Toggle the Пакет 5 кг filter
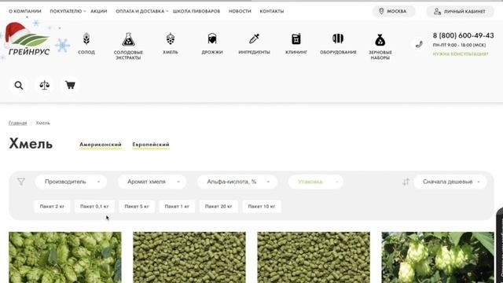Image resolution: width=503 pixels, height=283 pixels. click(x=137, y=206)
